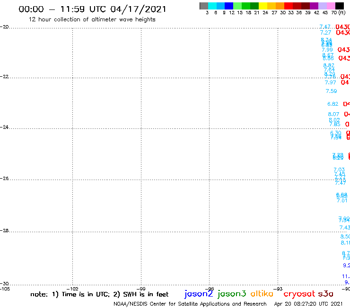The height and width of the screenshot is (308, 350).
Task: Select the pink 70 ft legend swatch
Action: tap(331, 6)
